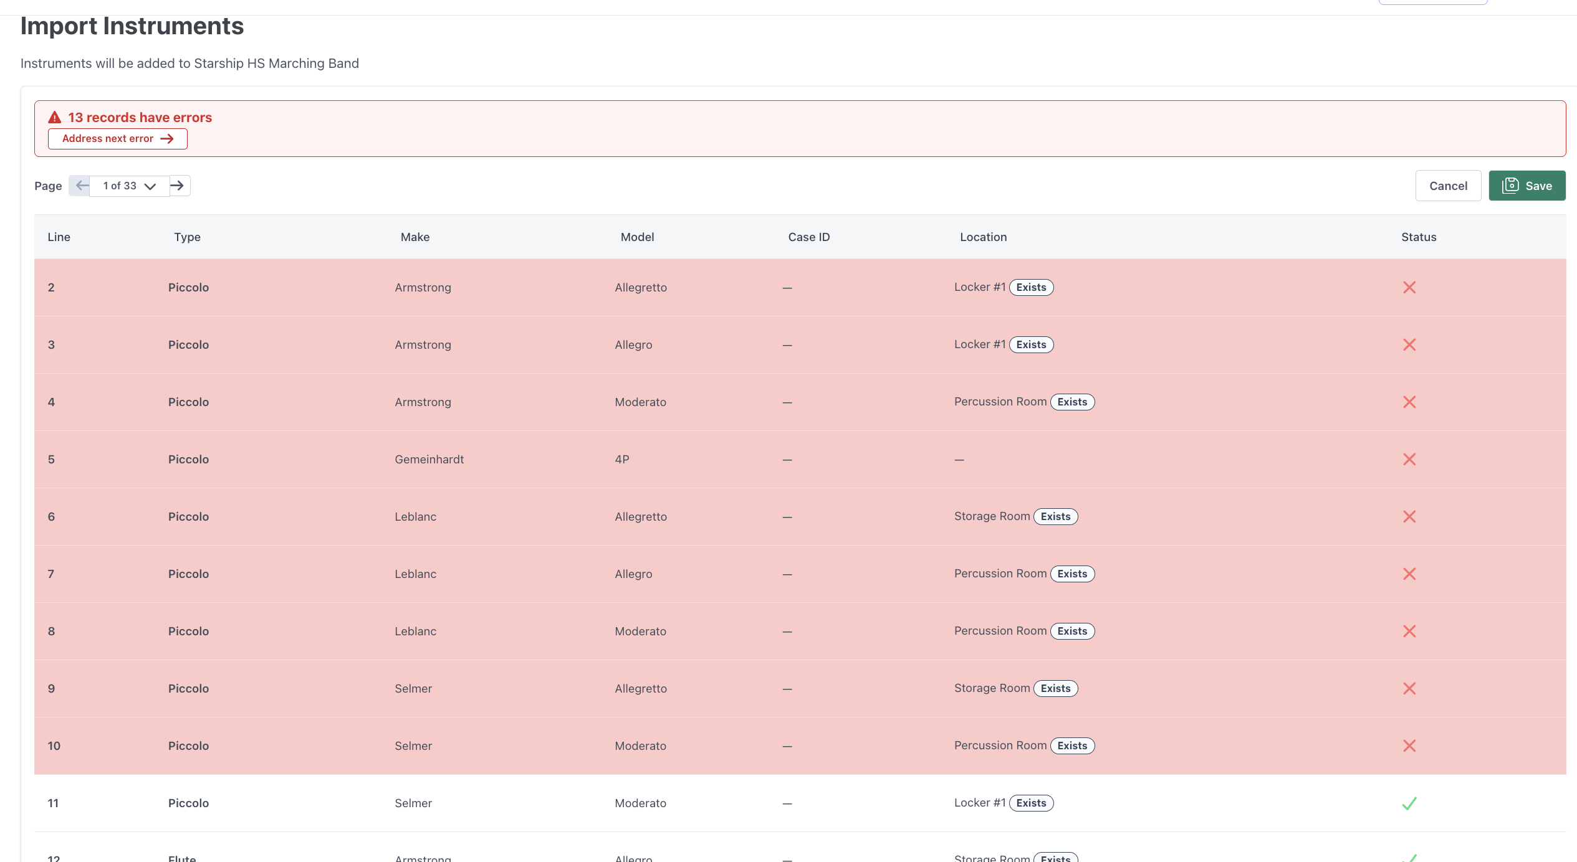Image resolution: width=1577 pixels, height=862 pixels.
Task: Click Exists badge on line 3
Action: pyautogui.click(x=1030, y=344)
